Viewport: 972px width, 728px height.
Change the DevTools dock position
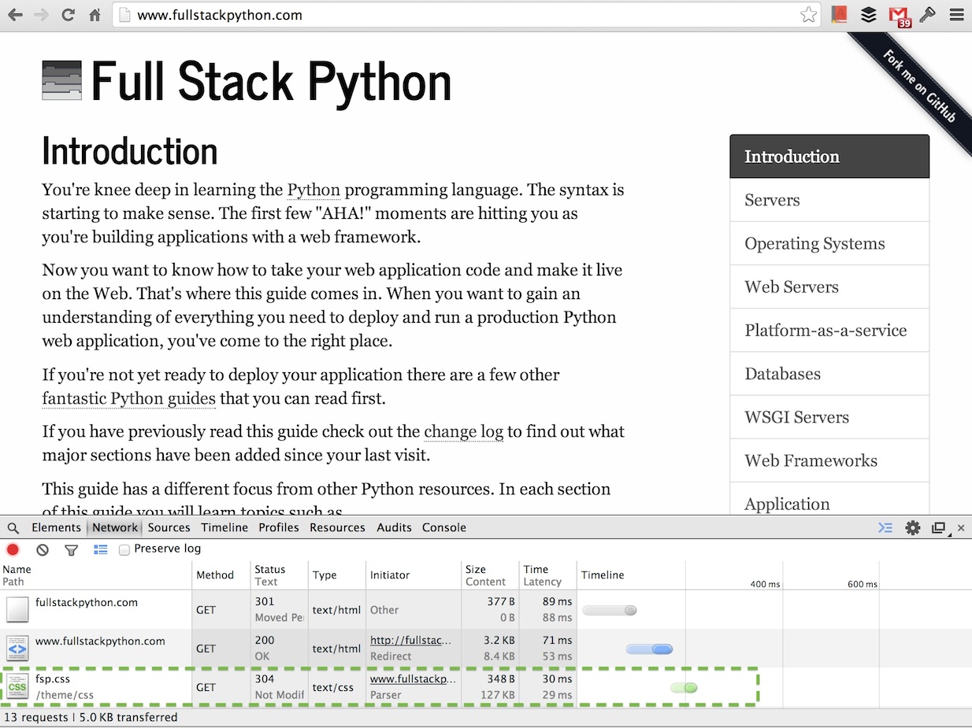click(x=938, y=527)
